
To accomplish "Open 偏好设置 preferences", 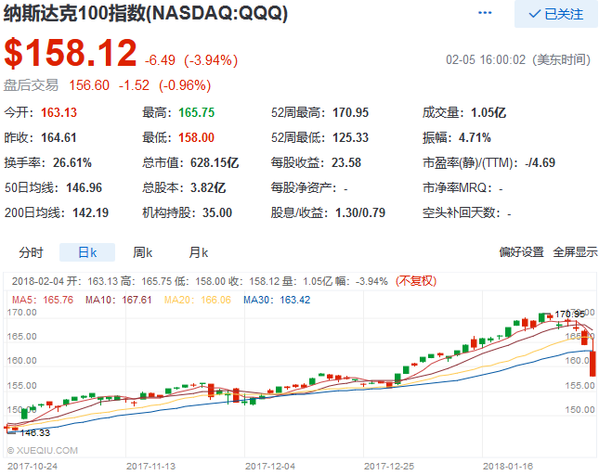I will pos(521,252).
